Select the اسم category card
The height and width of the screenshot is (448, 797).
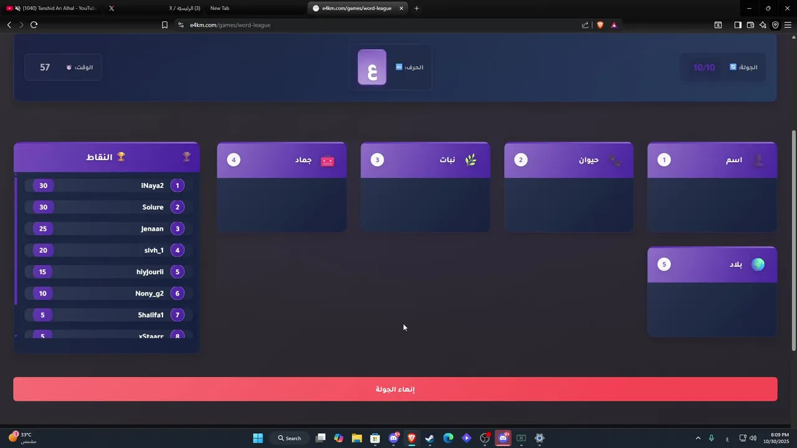click(x=712, y=187)
